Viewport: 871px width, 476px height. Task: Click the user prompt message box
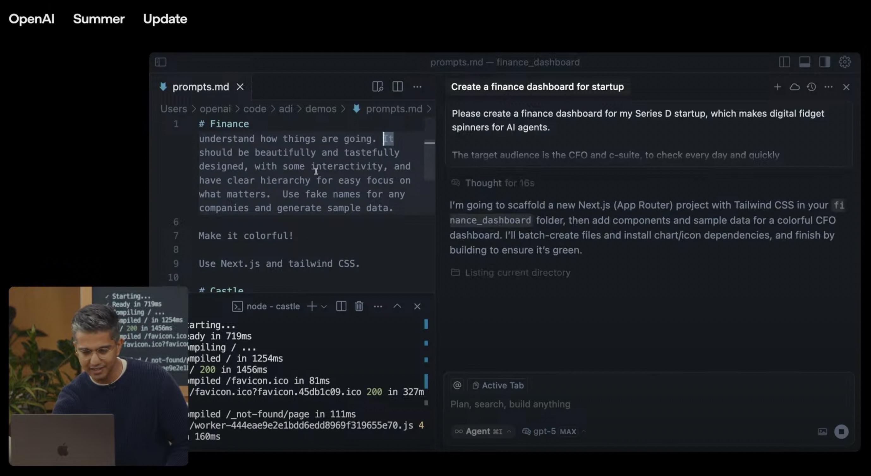click(x=649, y=135)
